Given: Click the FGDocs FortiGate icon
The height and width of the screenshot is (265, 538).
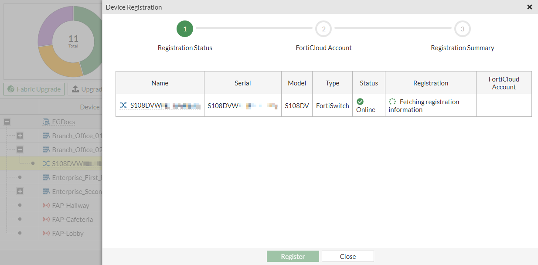Looking at the screenshot, I should coord(46,122).
